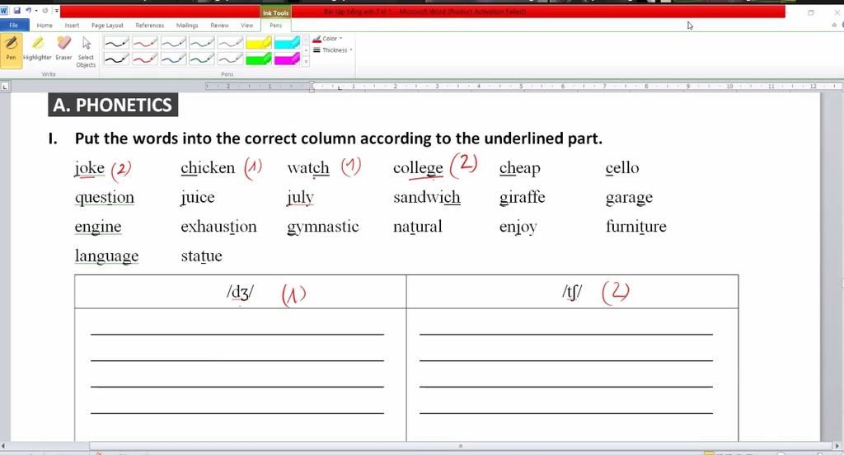Click the horizontal scrollbar left arrow
The width and height of the screenshot is (844, 455).
(x=3, y=446)
